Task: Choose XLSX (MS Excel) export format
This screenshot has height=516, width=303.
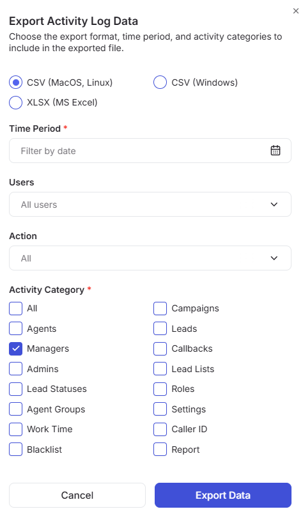Action: tap(15, 102)
